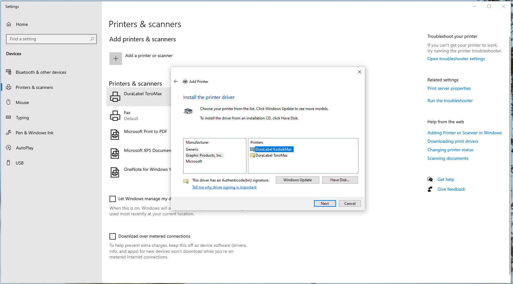513x284 pixels.
Task: Open Bluetooth & other devices page
Action: point(41,72)
